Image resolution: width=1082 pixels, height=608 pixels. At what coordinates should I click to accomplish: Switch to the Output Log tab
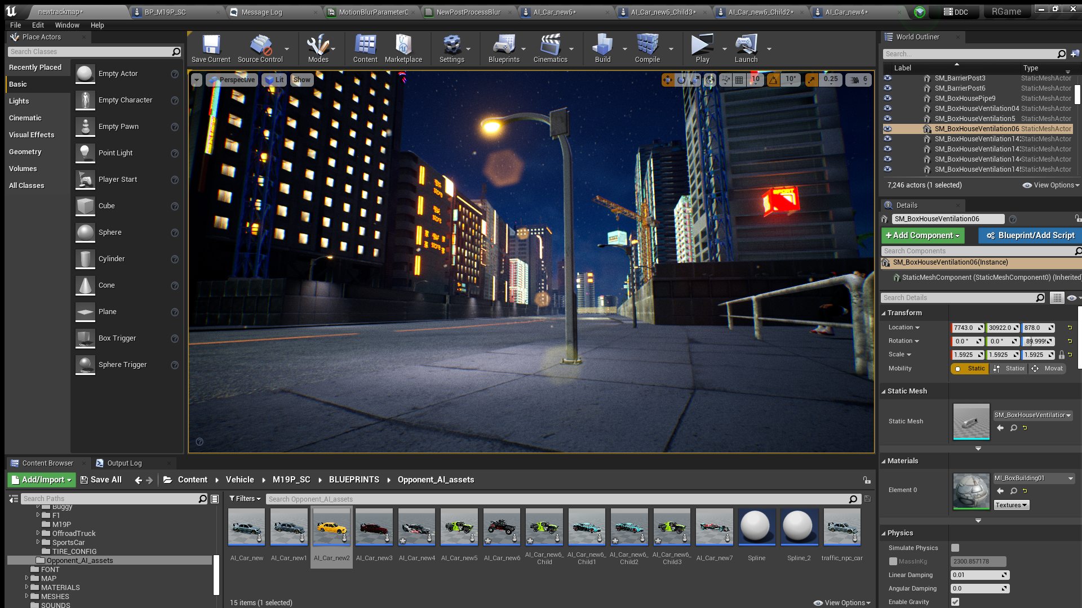click(124, 463)
